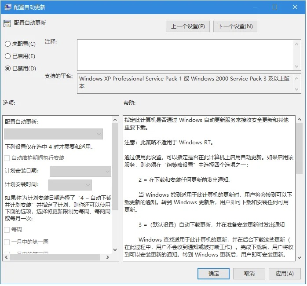Viewport: 307px width, 286px height.
Task: Click the 取消 button
Action: 249,274
